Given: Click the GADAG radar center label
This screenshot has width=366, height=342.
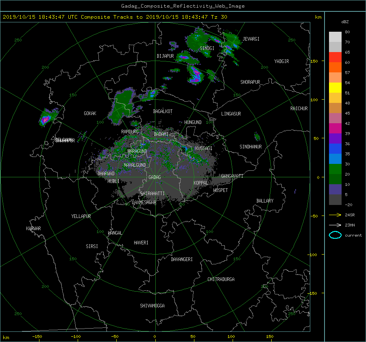Looking at the screenshot, I should 155,177.
